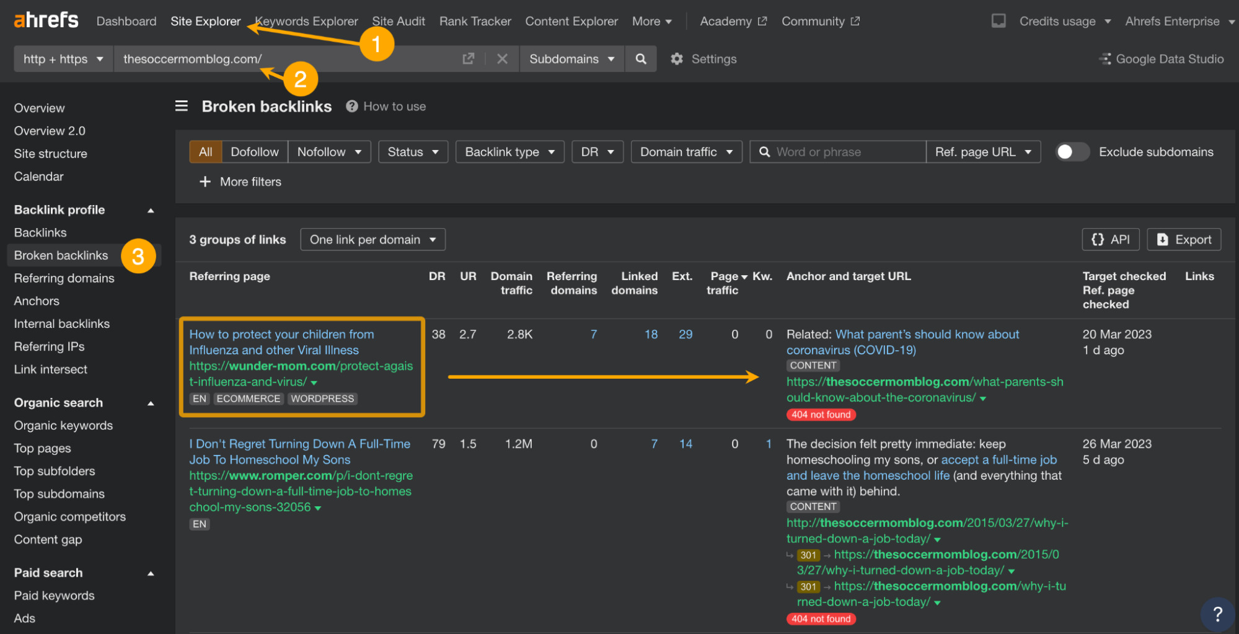1239x634 pixels.
Task: Select Referring domains in the sidebar
Action: [x=64, y=278]
